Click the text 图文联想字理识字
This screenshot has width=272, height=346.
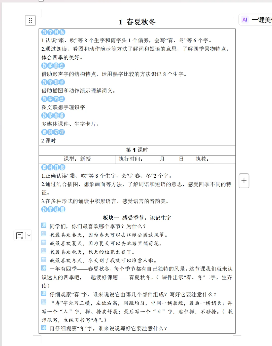point(63,107)
